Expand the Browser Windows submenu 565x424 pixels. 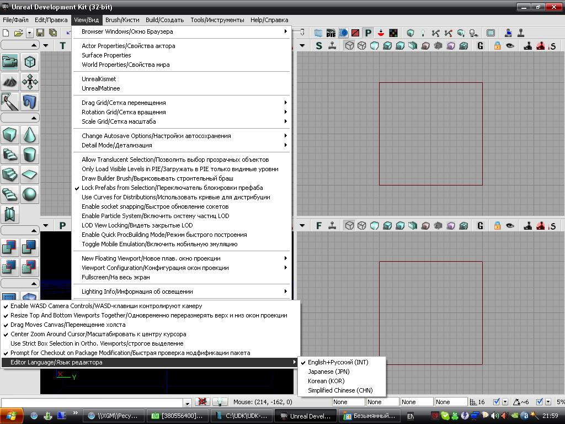pyautogui.click(x=182, y=31)
